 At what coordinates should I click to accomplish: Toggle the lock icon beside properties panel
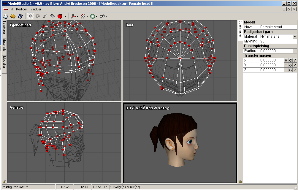pyautogui.click(x=240, y=181)
